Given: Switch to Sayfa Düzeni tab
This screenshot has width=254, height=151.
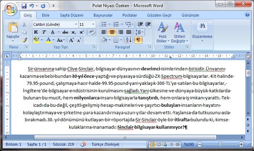Looking at the screenshot, I should click(72, 15).
